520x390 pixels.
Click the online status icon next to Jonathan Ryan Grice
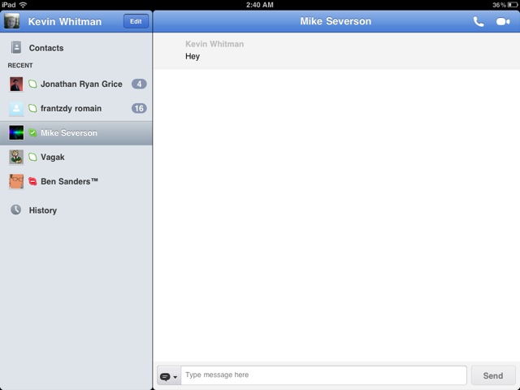point(32,84)
